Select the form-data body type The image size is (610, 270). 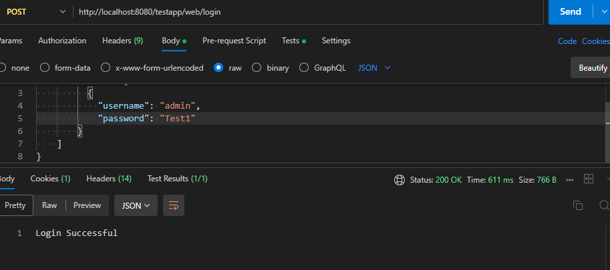pyautogui.click(x=45, y=67)
